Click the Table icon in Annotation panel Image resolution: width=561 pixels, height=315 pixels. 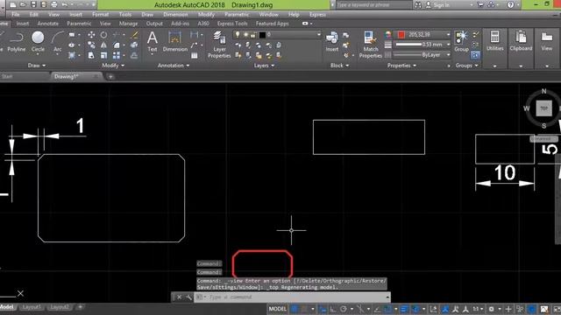(x=195, y=55)
